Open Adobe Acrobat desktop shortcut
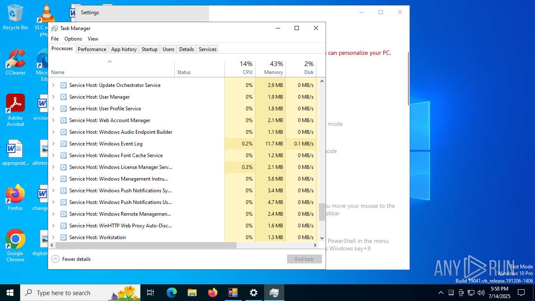The image size is (535, 301). pyautogui.click(x=15, y=110)
